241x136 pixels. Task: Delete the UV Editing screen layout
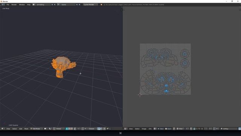[55, 5]
